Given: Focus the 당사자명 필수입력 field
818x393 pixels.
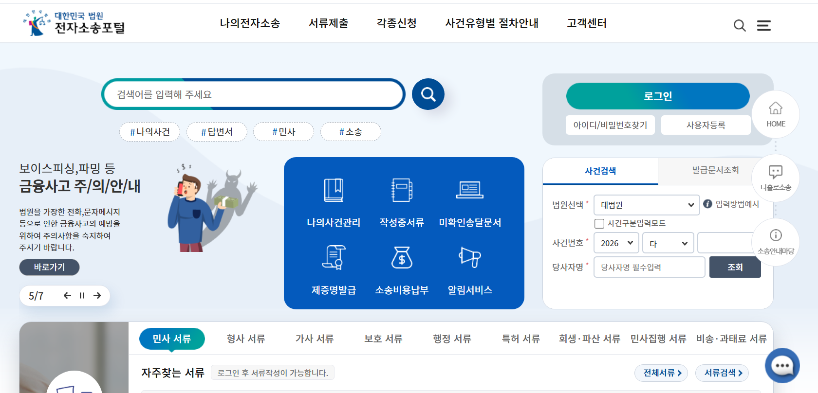Looking at the screenshot, I should 649,267.
